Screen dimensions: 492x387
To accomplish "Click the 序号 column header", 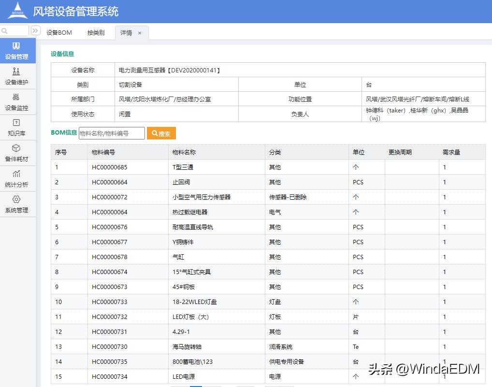I will pyautogui.click(x=61, y=152).
